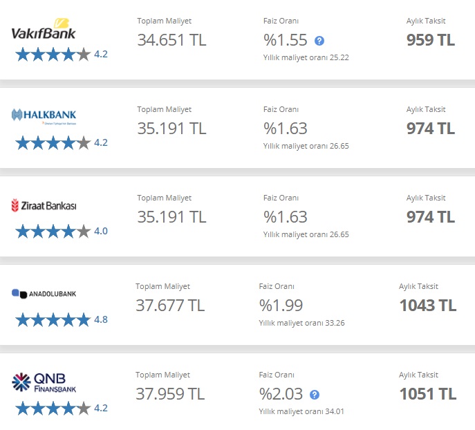Select the 34.651 TL total cost
Screen dimensions: 475x430
(171, 40)
